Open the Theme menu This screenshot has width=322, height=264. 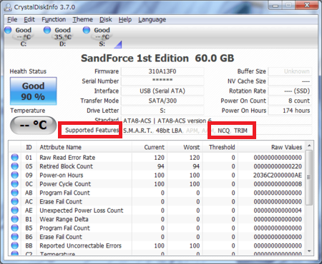pyautogui.click(x=82, y=19)
